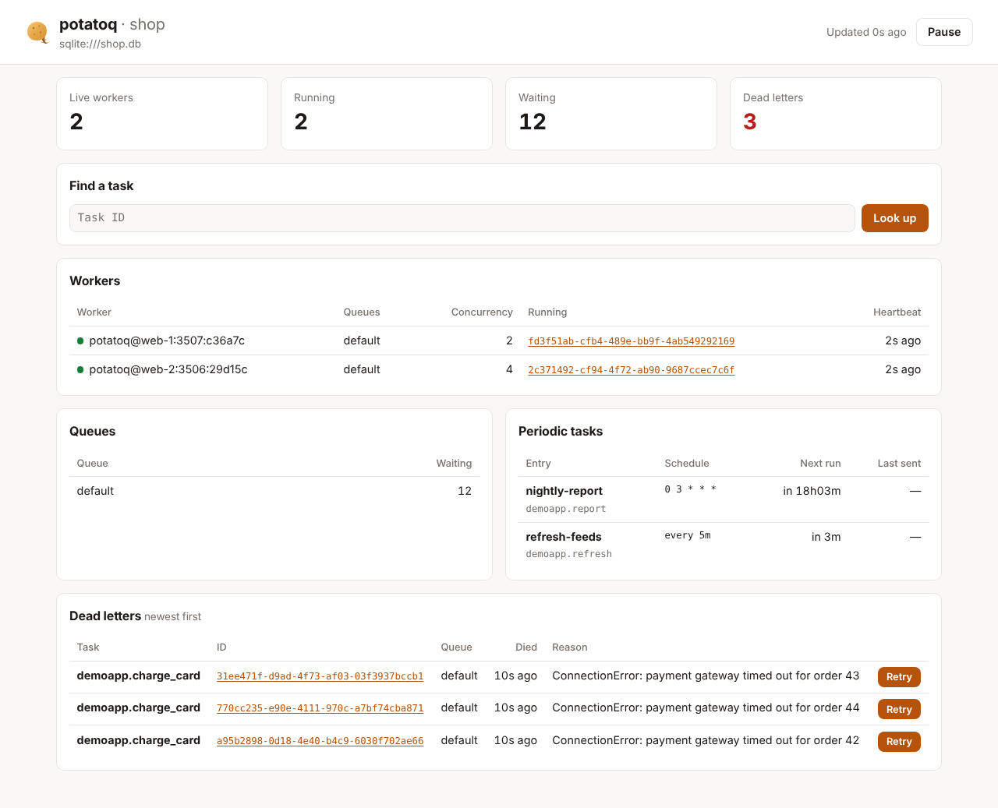
Task: Click the Heartbeat column header in Workers
Action: pos(897,312)
